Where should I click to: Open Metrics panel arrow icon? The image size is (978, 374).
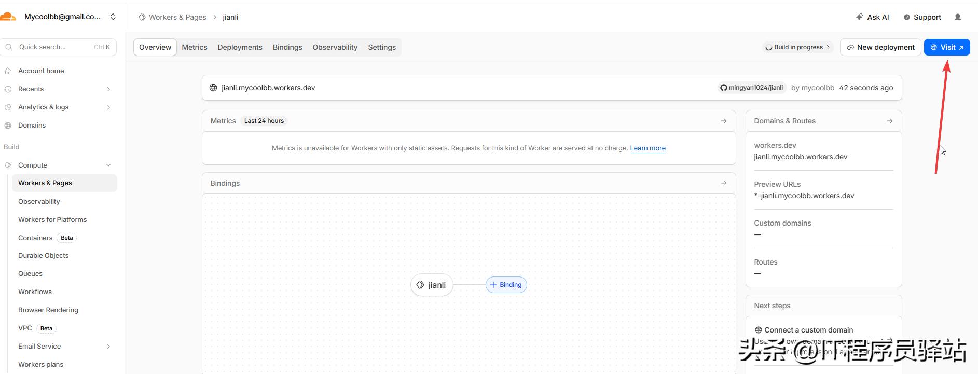pos(724,121)
